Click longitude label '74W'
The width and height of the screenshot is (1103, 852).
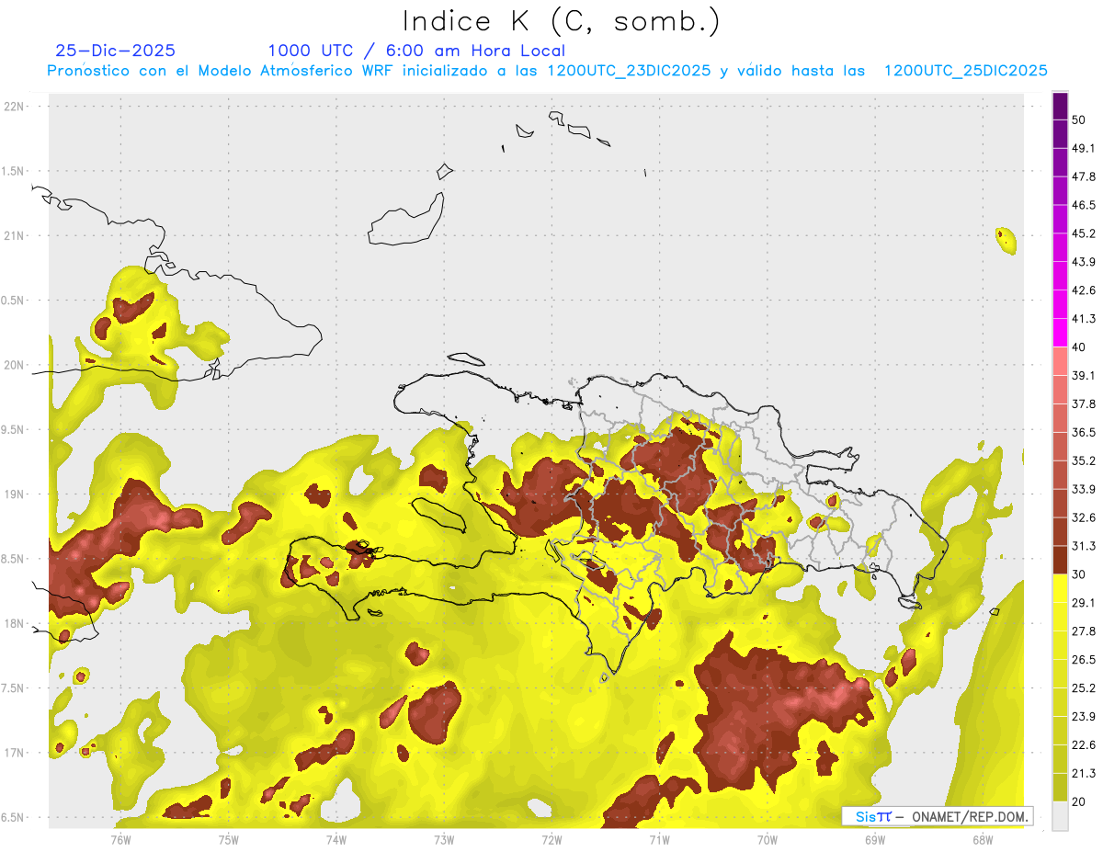coord(335,839)
